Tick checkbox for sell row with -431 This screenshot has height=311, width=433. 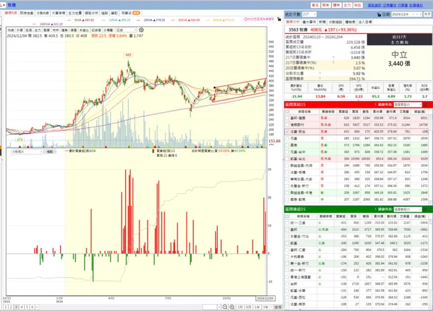287,223
